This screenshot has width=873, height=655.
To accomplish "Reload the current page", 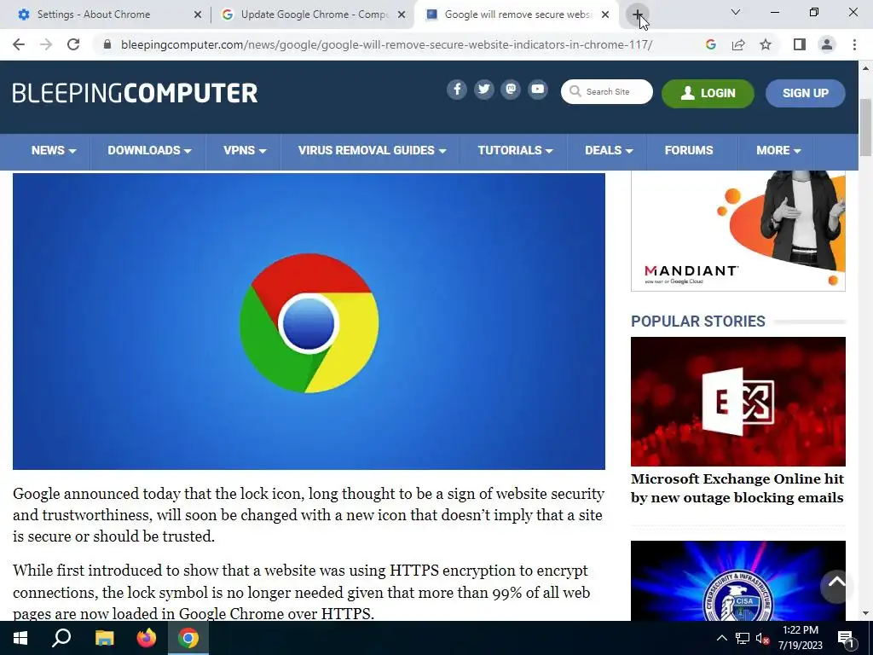I will tap(73, 44).
